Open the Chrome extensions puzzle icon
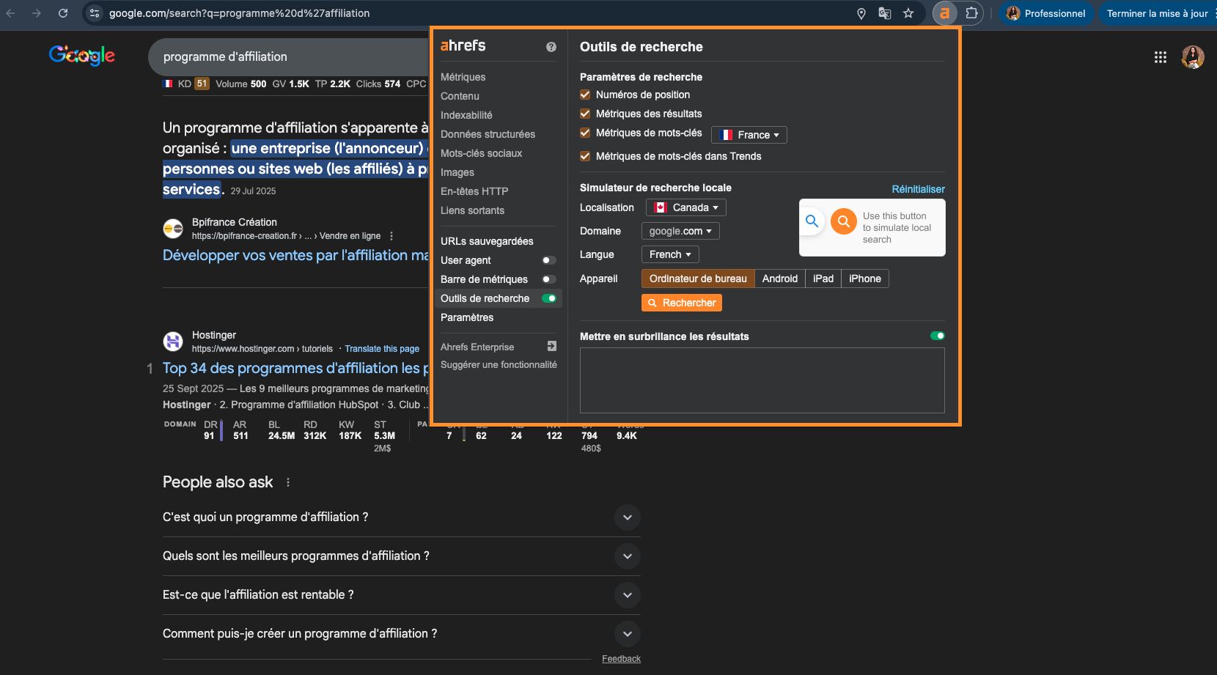The height and width of the screenshot is (675, 1217). pos(971,13)
